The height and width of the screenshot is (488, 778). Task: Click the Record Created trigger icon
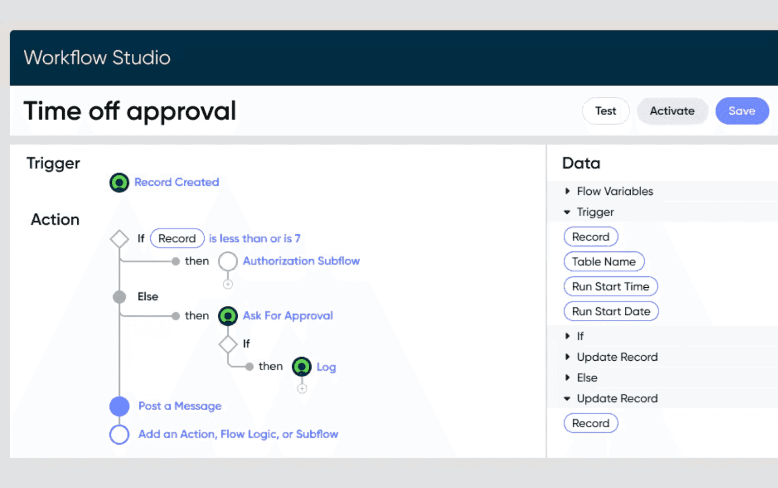pos(119,182)
